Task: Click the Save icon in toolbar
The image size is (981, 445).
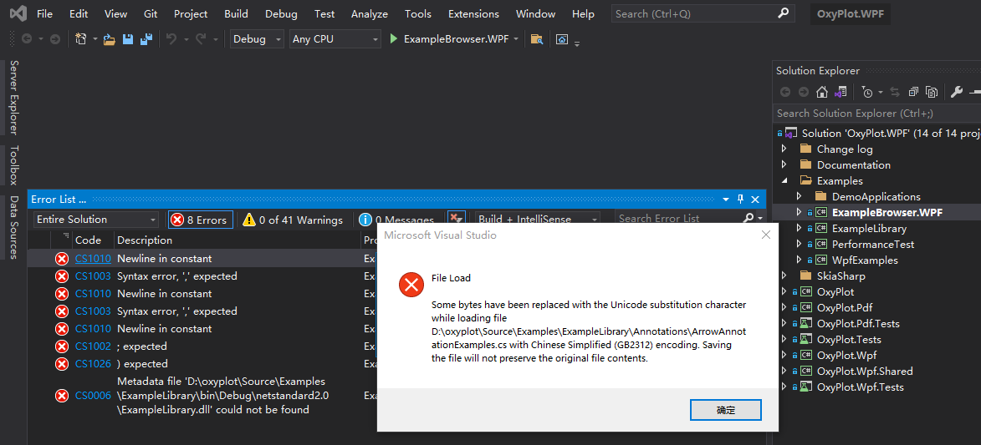Action: point(128,39)
